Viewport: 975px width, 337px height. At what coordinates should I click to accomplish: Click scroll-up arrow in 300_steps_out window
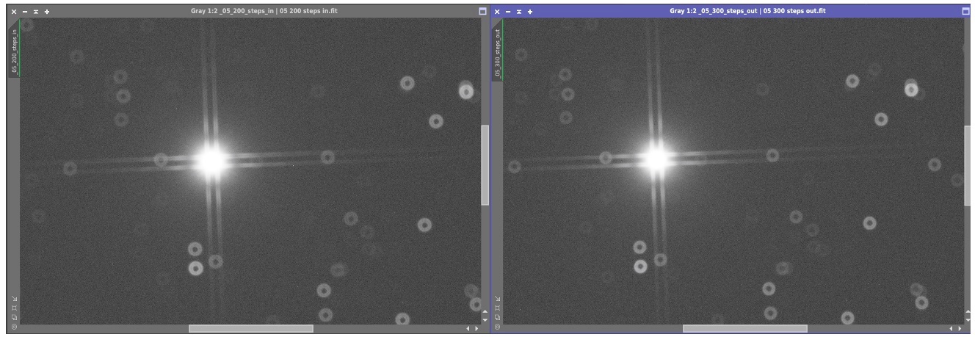point(968,311)
